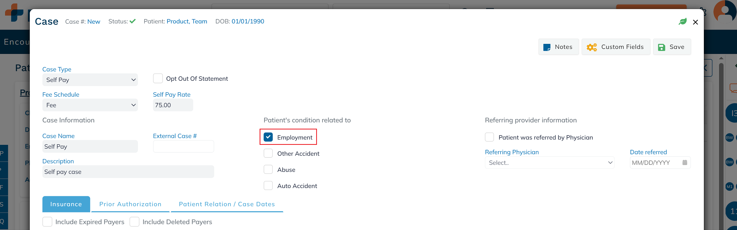Check Opt Out Of Statement

pyautogui.click(x=158, y=78)
